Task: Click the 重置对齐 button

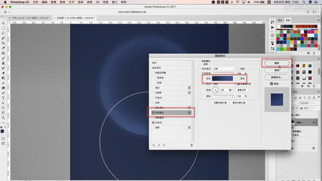Action: tap(242, 90)
